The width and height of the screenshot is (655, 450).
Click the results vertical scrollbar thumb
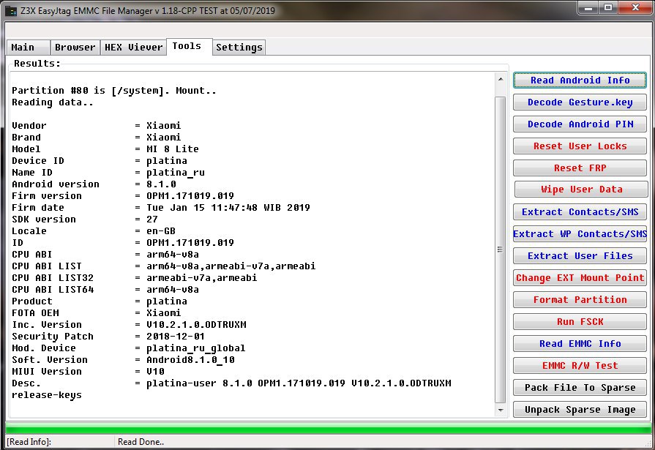click(501, 250)
